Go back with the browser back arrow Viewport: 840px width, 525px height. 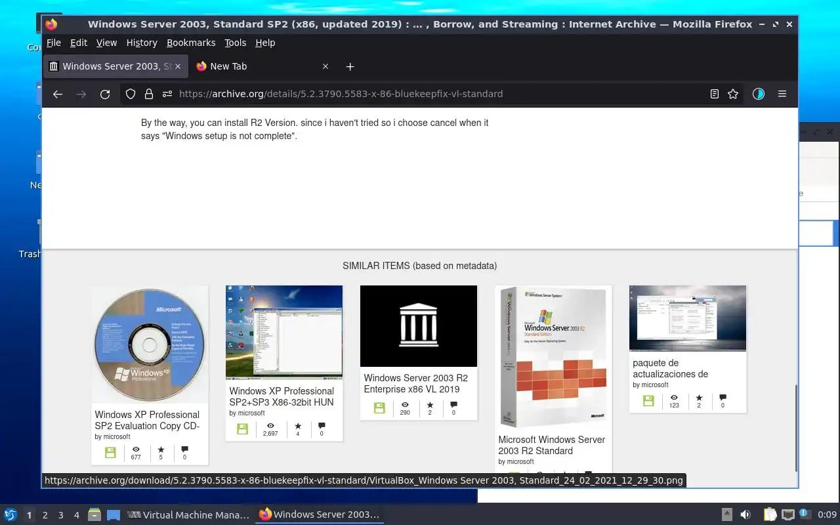tap(58, 94)
